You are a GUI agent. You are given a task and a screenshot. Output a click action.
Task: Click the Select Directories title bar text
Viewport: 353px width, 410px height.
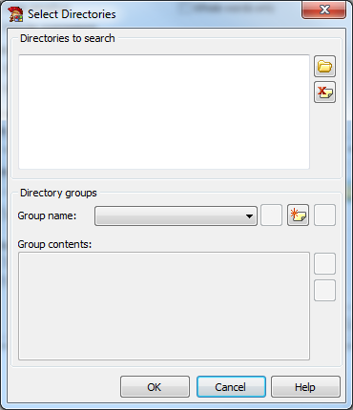[x=72, y=14]
